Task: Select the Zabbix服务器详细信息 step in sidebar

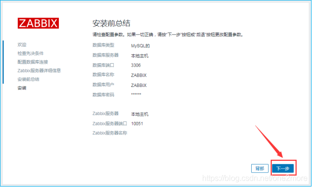Action: (39, 70)
